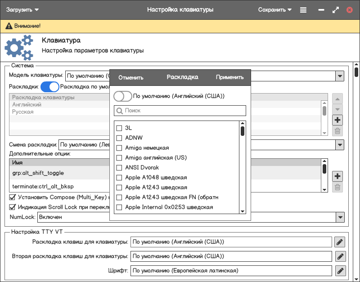
Task: Click the Применить button in popup
Action: point(229,77)
